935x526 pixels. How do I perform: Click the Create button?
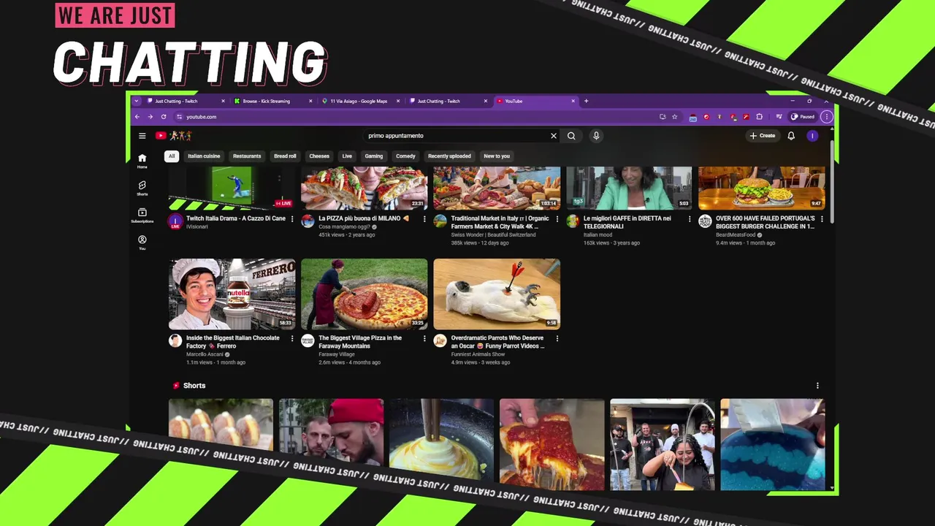[762, 136]
